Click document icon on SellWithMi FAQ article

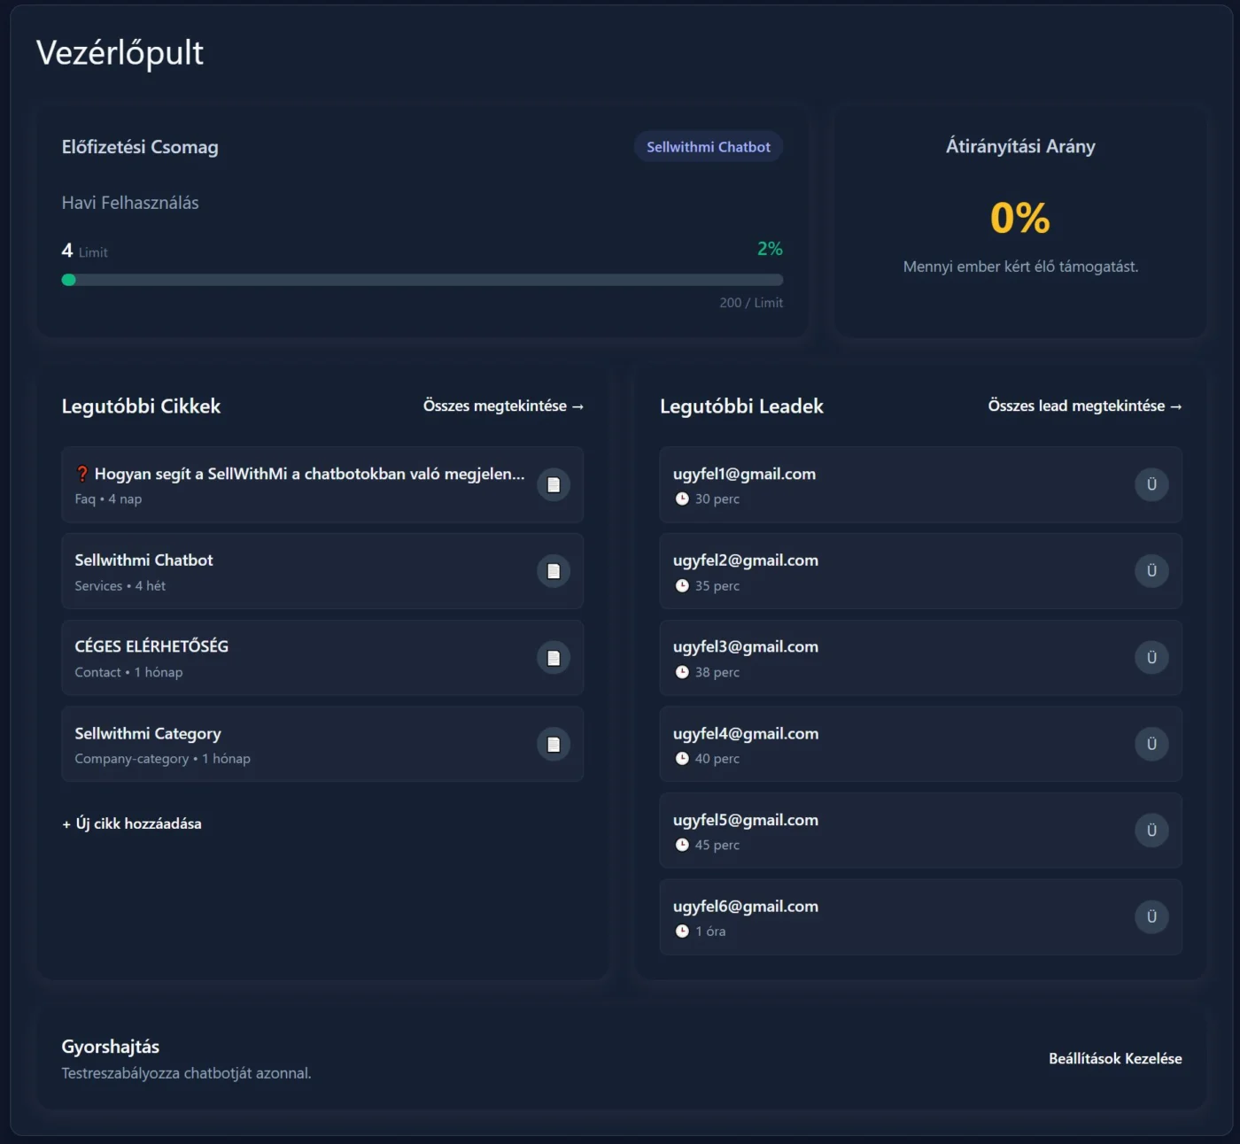click(554, 484)
